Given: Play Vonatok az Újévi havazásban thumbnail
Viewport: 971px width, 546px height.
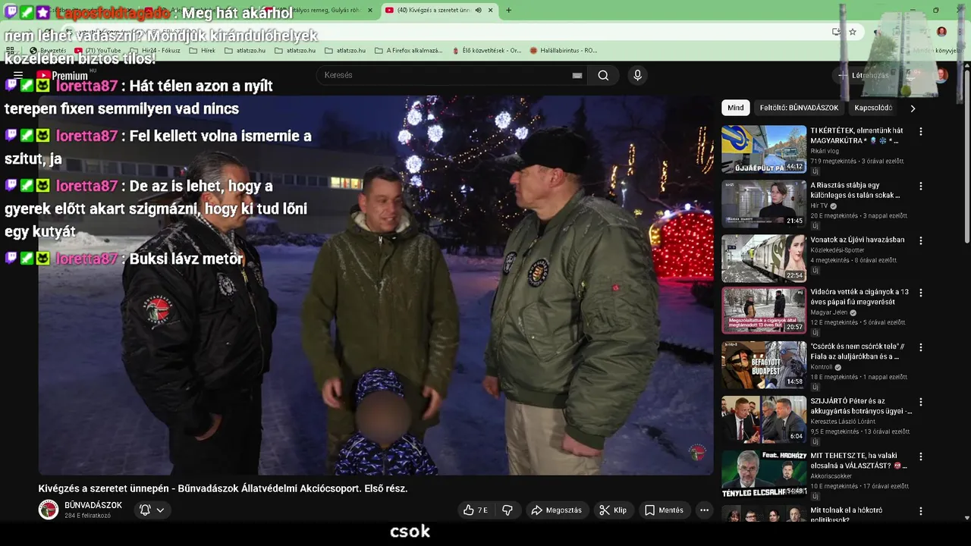Looking at the screenshot, I should (764, 258).
